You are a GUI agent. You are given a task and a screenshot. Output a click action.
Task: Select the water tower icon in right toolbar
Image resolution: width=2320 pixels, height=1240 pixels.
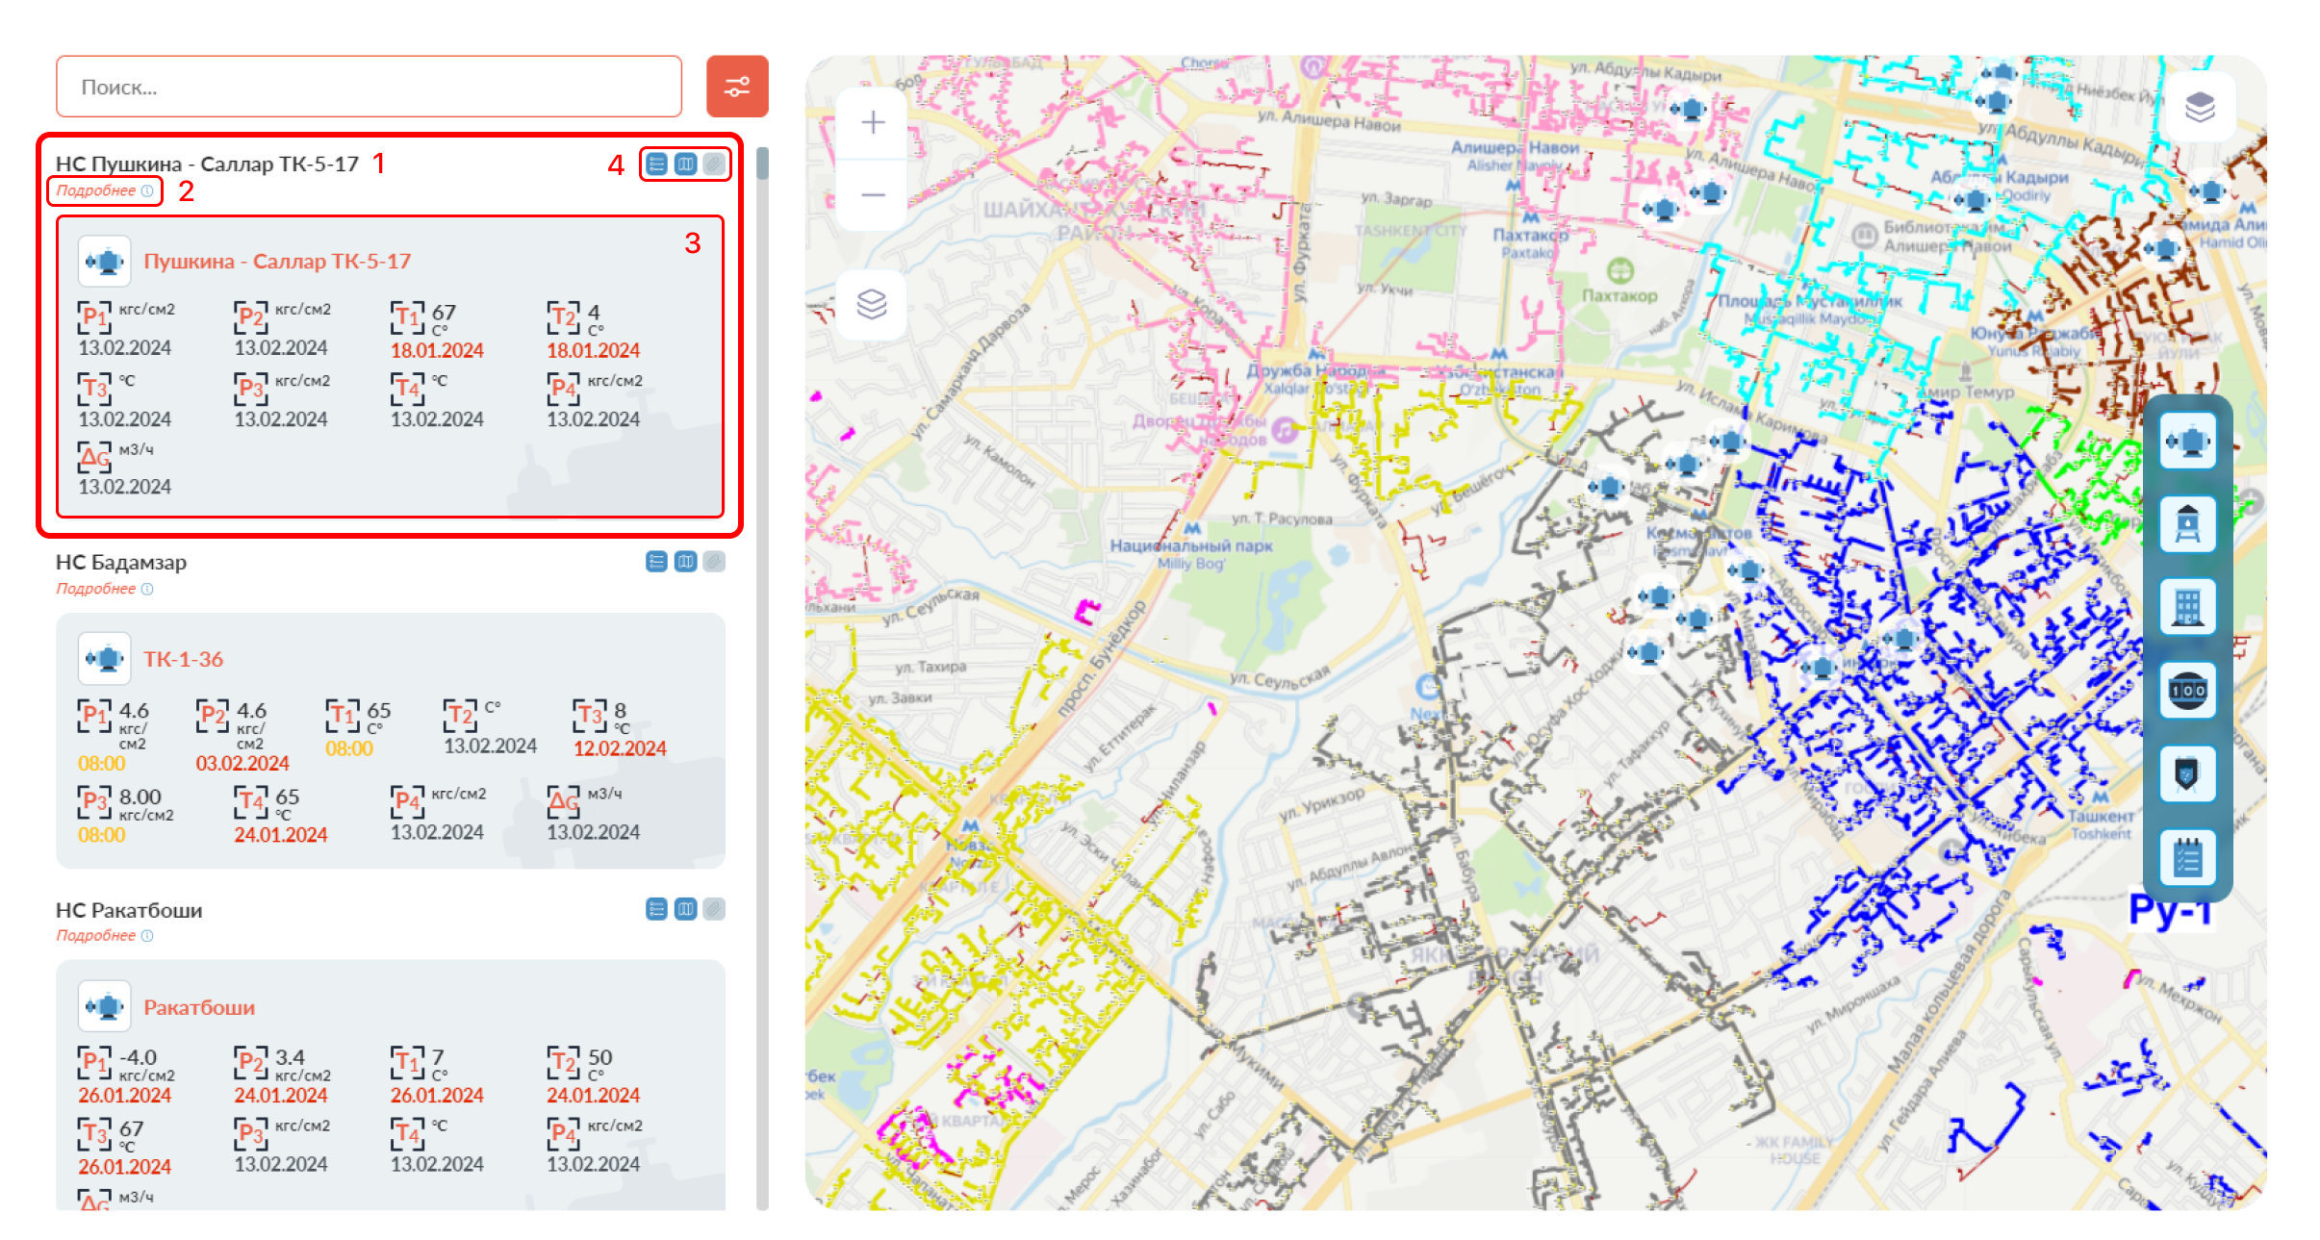tap(2188, 524)
